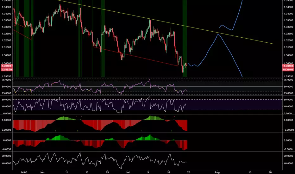This screenshot has width=295, height=174.
Task: Click 1.34000 on the right price axis
Action: (x=288, y=14)
